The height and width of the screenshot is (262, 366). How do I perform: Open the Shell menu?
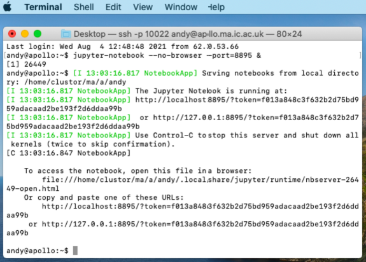(x=84, y=7)
